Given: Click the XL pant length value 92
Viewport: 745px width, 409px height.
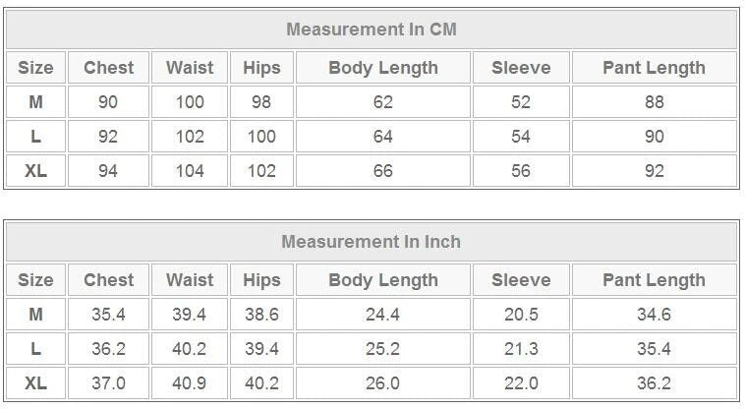Looking at the screenshot, I should [654, 171].
